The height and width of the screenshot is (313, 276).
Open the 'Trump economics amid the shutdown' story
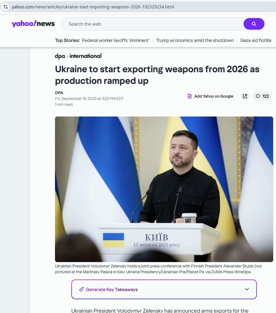195,40
